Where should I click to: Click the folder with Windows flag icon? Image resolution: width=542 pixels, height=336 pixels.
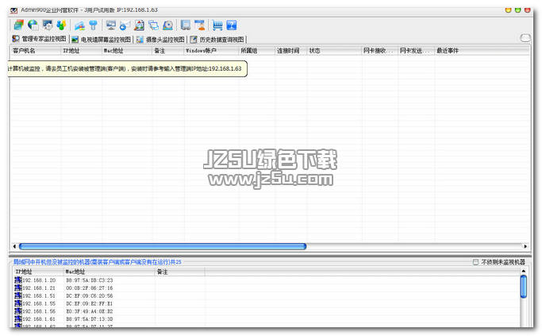[79, 25]
